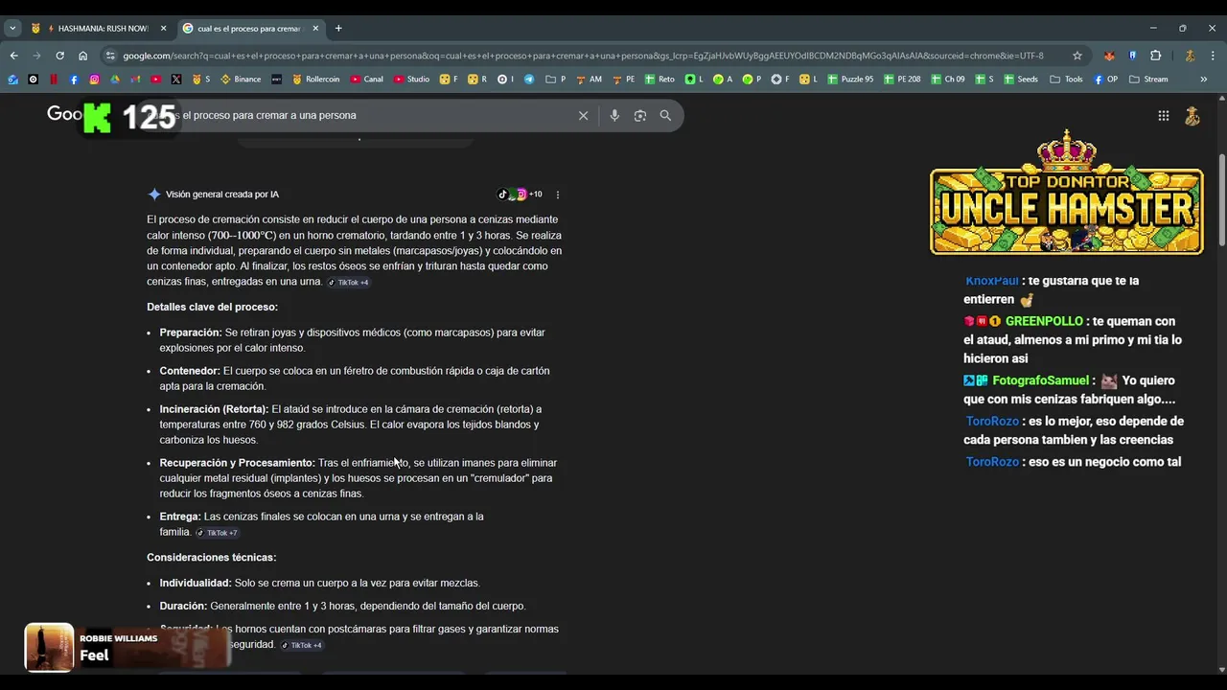Close the HASHMANIA tab

[163, 29]
